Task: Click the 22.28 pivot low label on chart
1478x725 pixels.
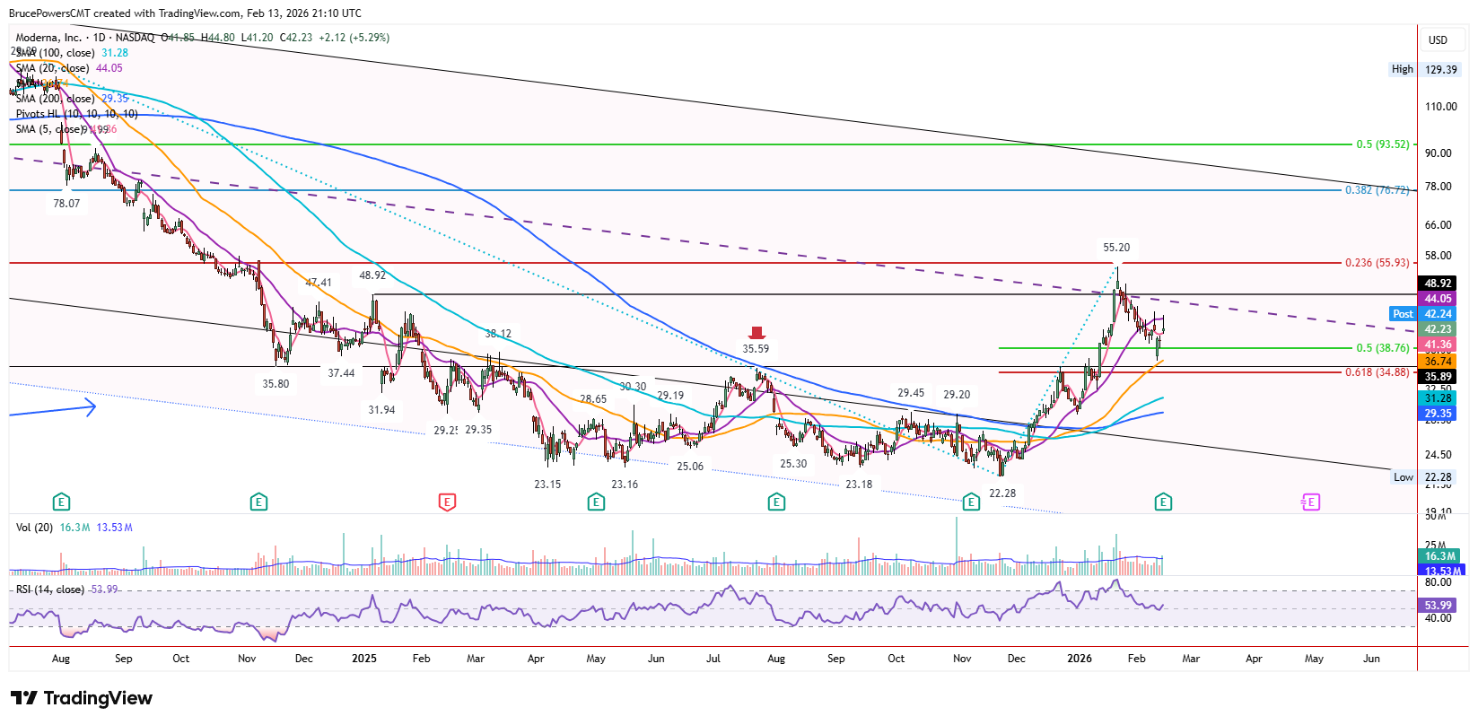Action: point(1002,494)
